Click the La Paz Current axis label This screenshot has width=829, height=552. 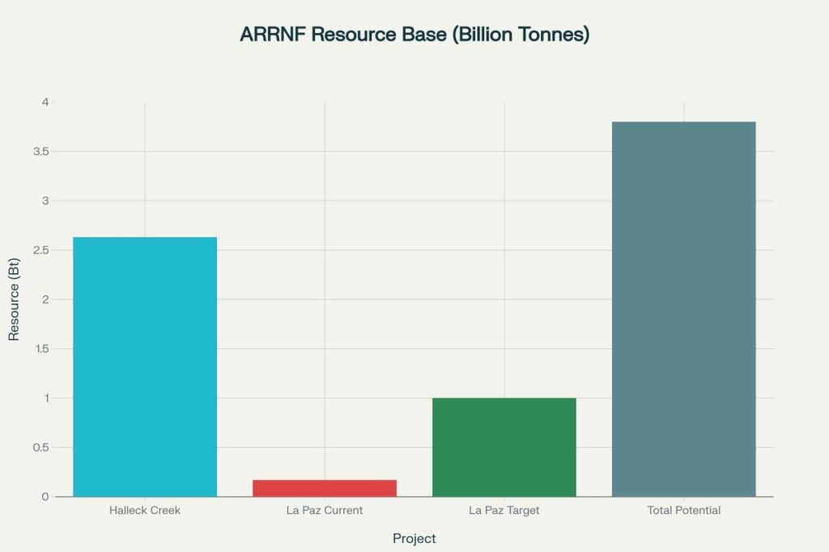[x=325, y=510]
